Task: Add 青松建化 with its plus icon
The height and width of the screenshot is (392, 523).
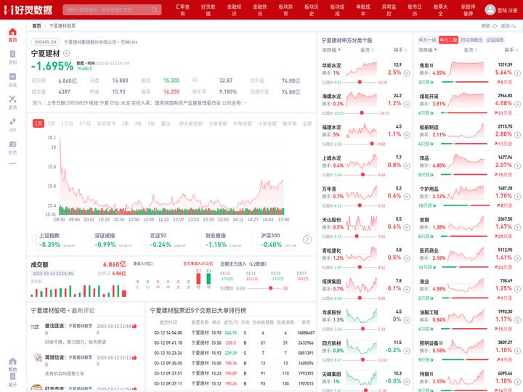Action: [x=407, y=258]
